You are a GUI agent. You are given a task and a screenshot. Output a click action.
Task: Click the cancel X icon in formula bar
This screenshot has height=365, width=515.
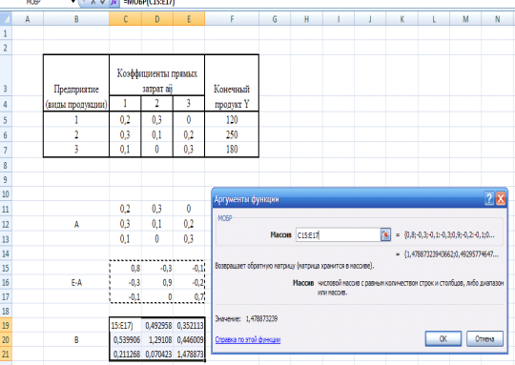pos(93,2)
